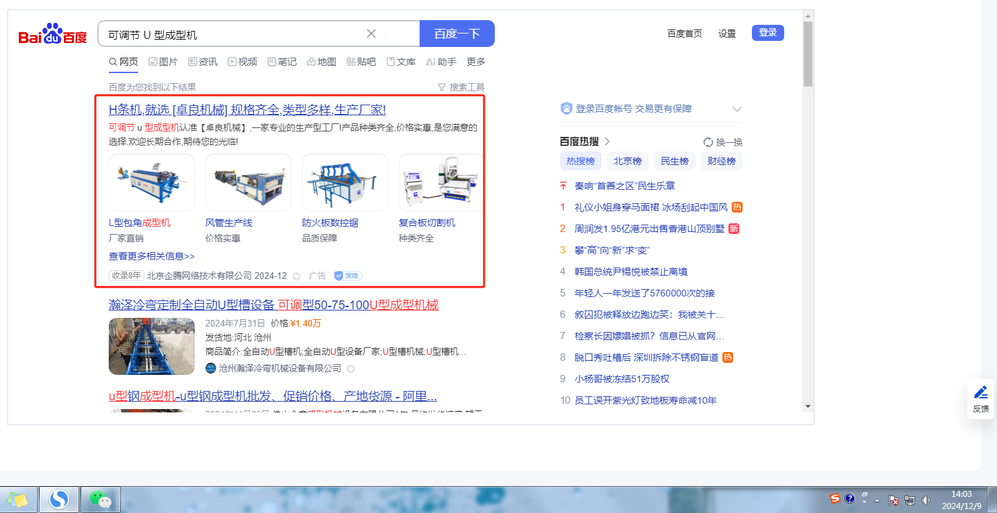Image resolution: width=997 pixels, height=513 pixels.
Task: Open the H条机 卓良机械 ad title
Action: 247,110
